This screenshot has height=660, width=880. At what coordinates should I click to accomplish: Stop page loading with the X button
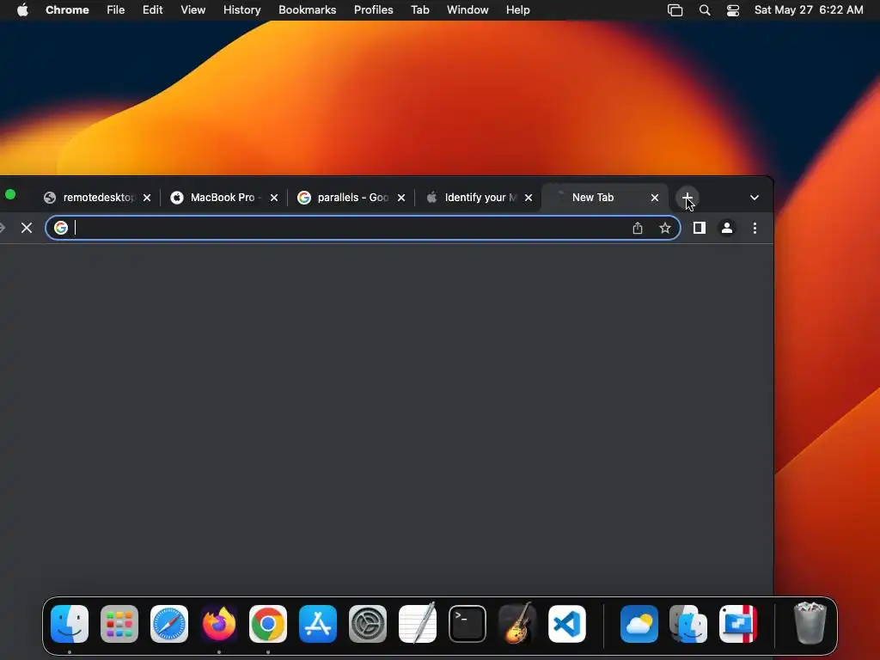coord(27,228)
